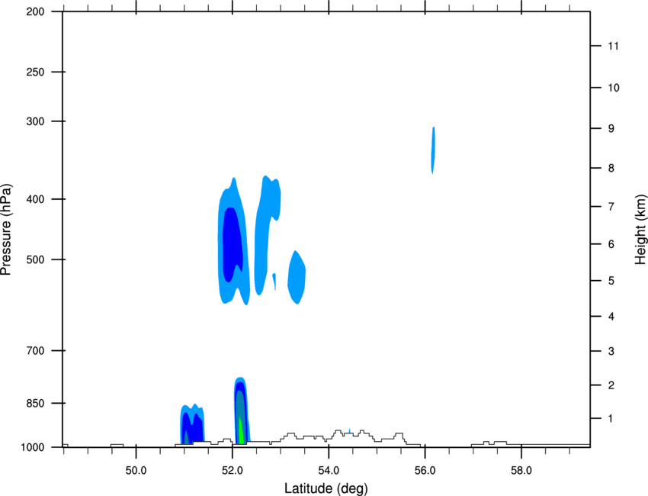648x496 pixels.
Task: Click the "Latitude (deg)" axis title
Action: click(326, 488)
